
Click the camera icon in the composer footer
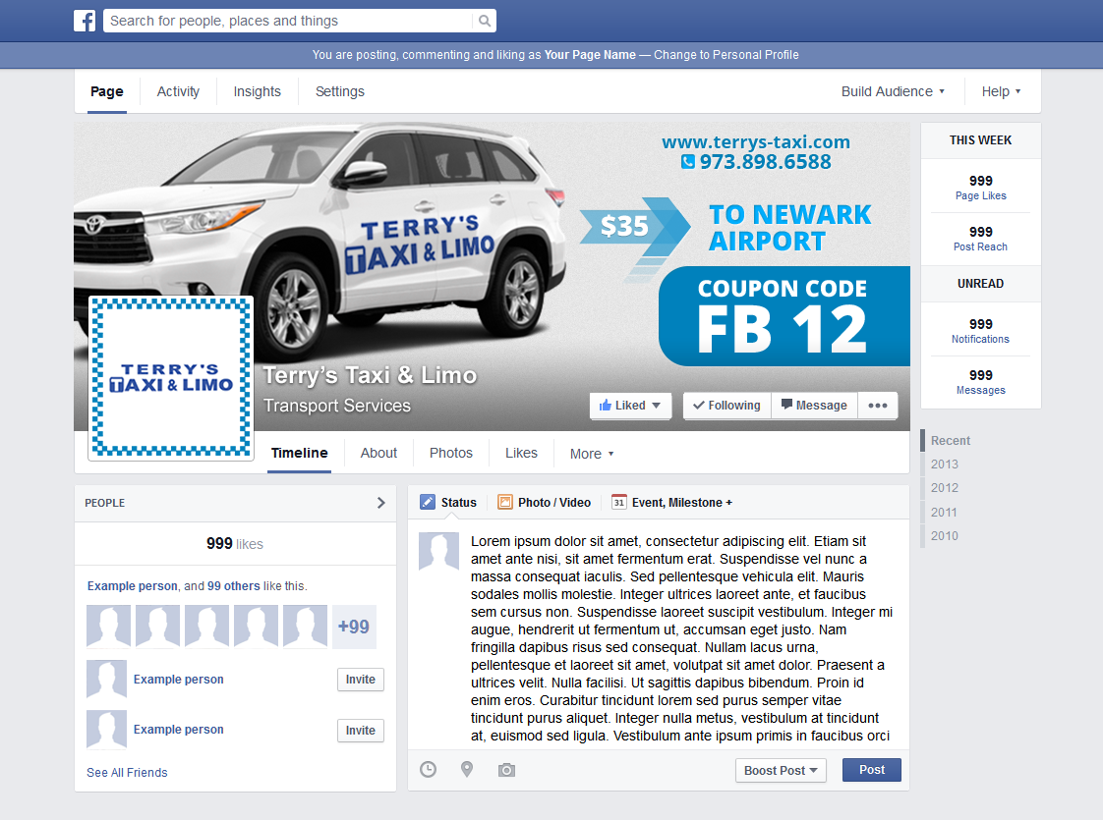coord(506,769)
